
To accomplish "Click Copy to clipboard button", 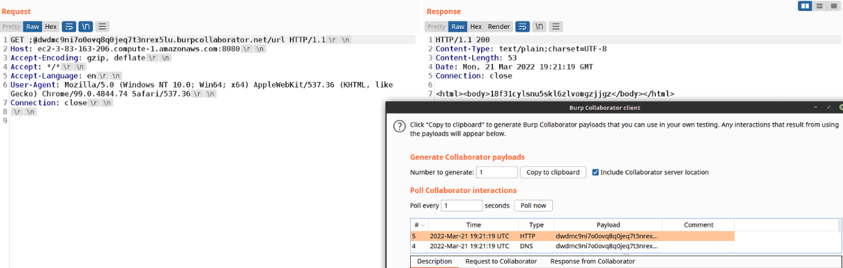I will (x=553, y=172).
